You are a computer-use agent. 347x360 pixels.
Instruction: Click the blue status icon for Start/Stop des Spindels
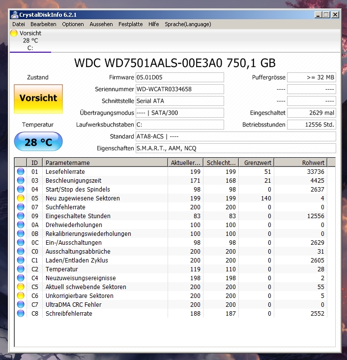pos(21,189)
